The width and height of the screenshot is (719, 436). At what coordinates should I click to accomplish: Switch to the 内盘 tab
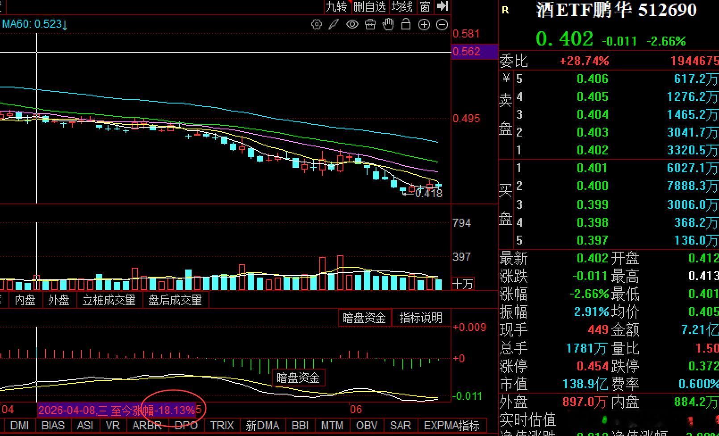pos(25,300)
